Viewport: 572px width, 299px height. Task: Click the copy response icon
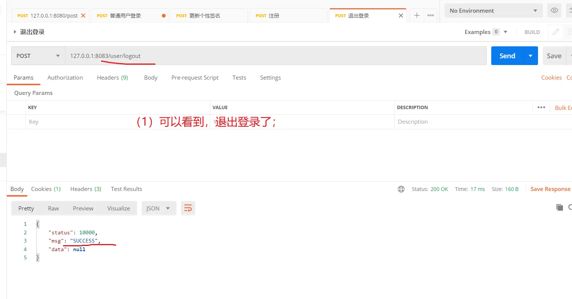point(559,207)
